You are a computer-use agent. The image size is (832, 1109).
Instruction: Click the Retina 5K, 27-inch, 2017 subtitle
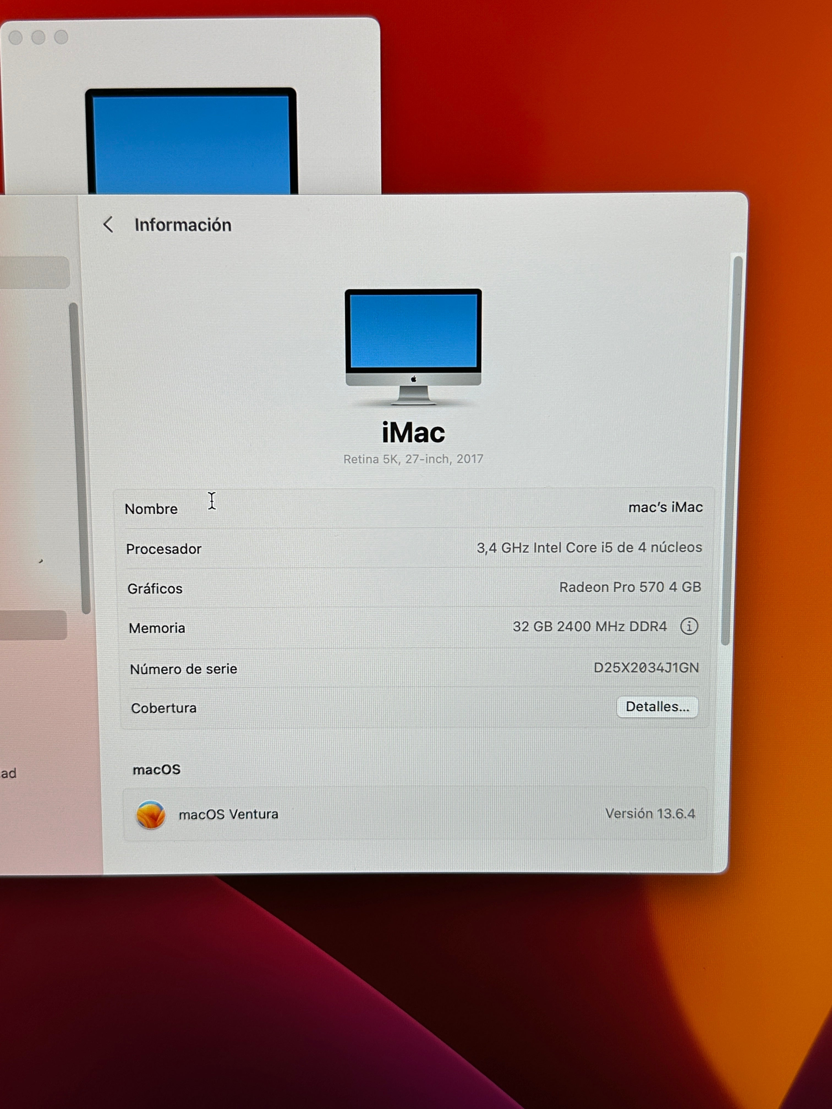(x=413, y=459)
